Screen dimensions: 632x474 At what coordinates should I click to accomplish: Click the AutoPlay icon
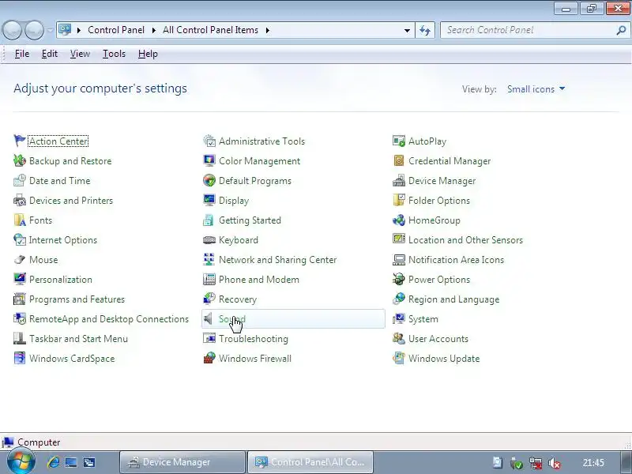[x=399, y=141]
